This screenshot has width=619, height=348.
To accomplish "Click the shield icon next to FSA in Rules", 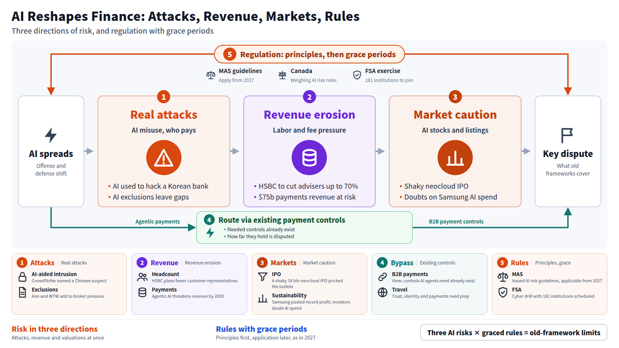I will (x=503, y=292).
